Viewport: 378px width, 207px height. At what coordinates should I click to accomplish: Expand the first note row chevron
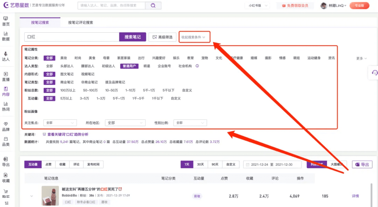(31, 196)
